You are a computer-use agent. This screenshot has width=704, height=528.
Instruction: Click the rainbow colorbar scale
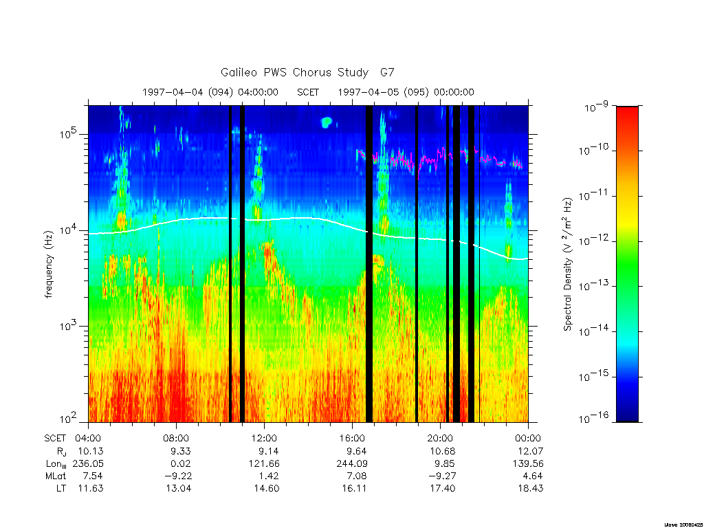627,264
